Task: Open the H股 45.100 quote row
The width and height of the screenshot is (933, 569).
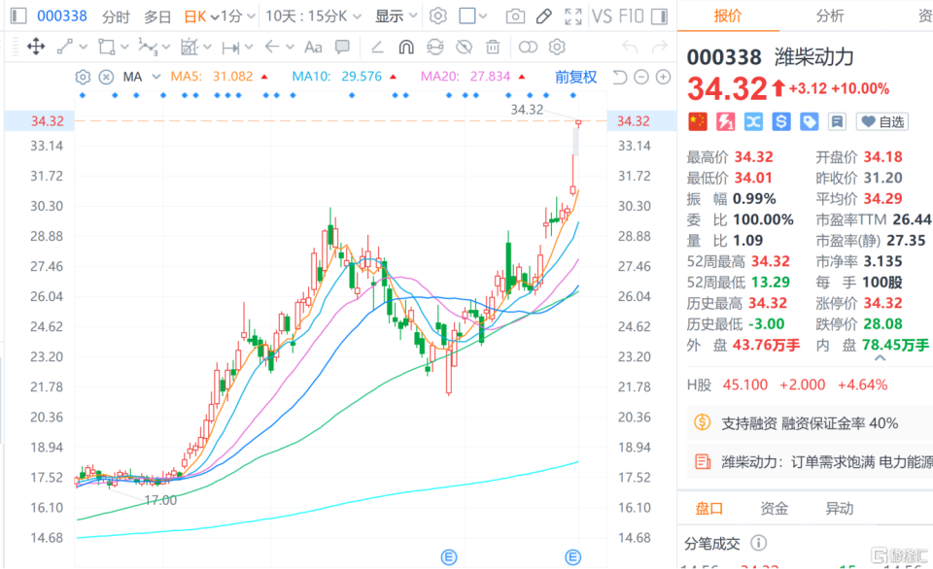Action: pos(787,385)
